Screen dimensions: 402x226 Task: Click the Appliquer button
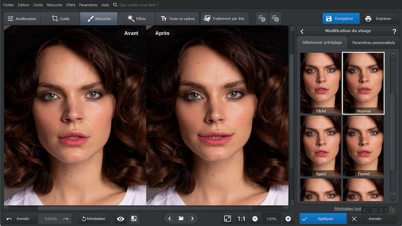pyautogui.click(x=323, y=219)
